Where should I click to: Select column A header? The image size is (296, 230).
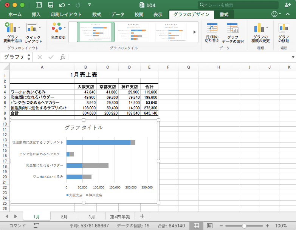(42, 67)
